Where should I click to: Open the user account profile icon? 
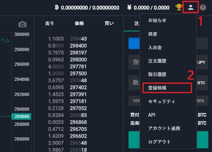(x=191, y=7)
